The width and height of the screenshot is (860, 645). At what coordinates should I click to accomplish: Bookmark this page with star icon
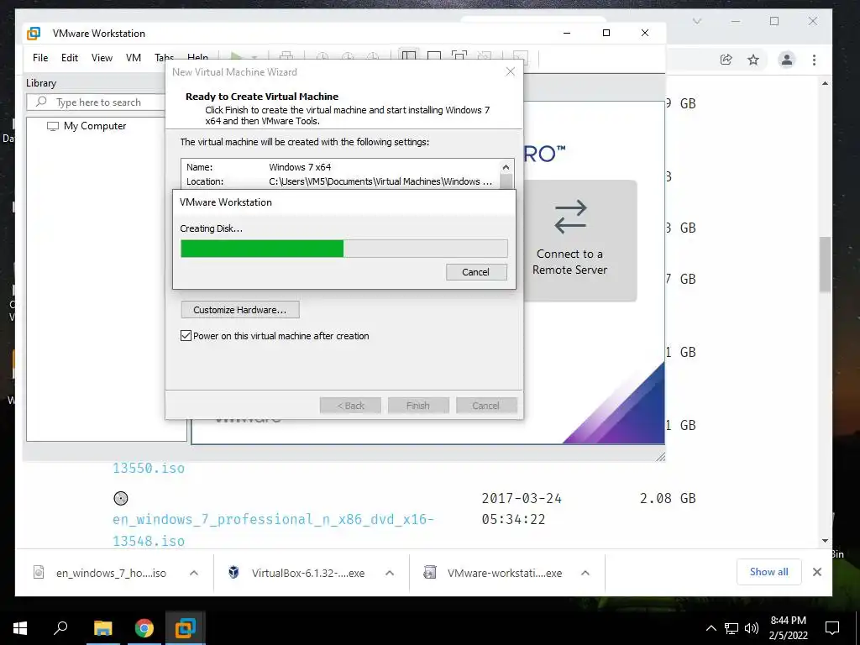[x=753, y=60]
